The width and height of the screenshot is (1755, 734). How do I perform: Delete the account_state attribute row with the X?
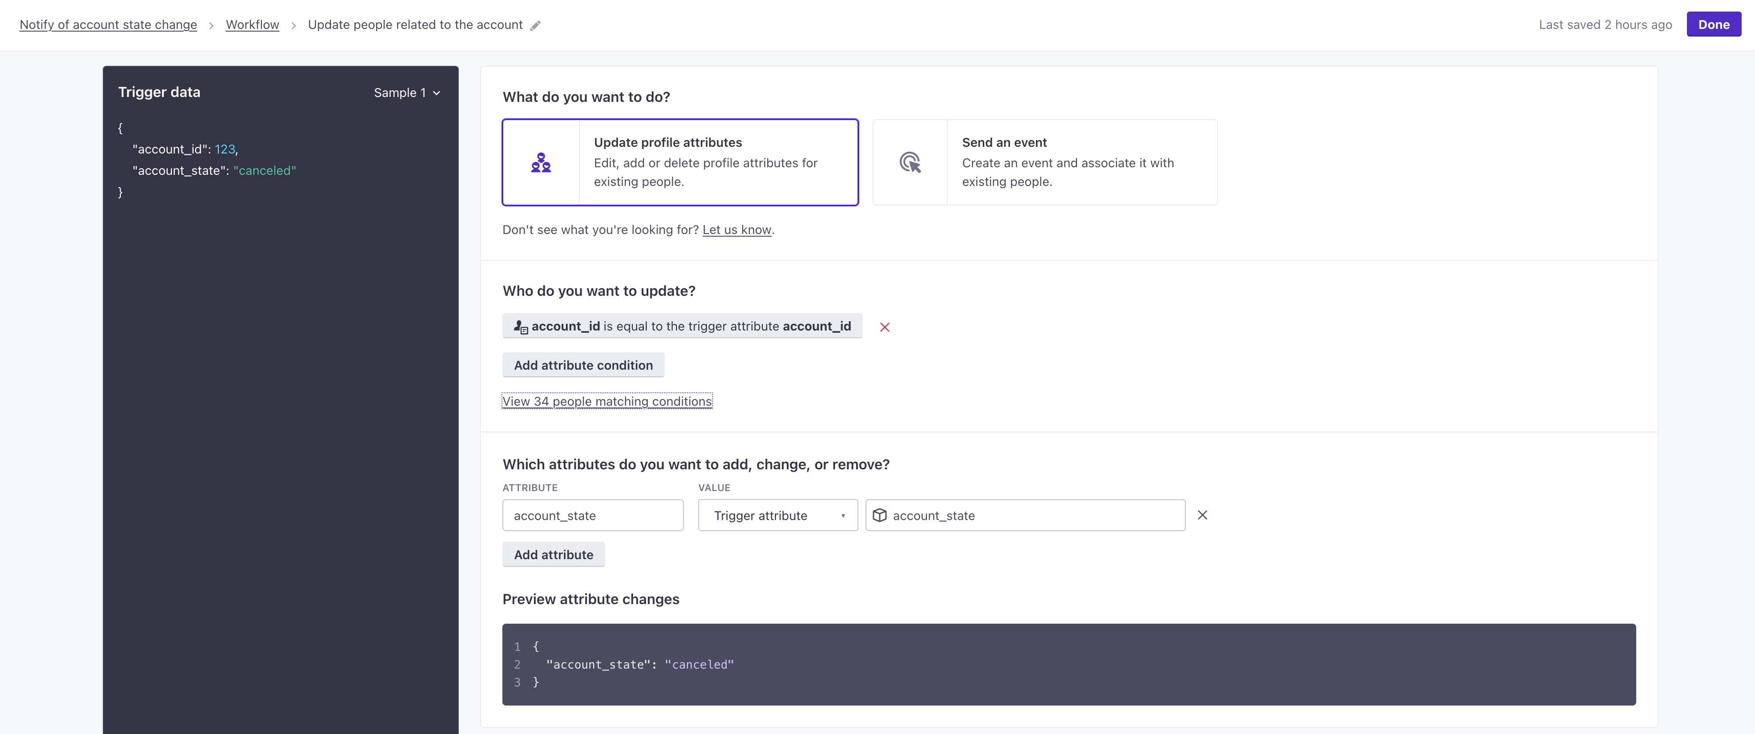coord(1202,516)
